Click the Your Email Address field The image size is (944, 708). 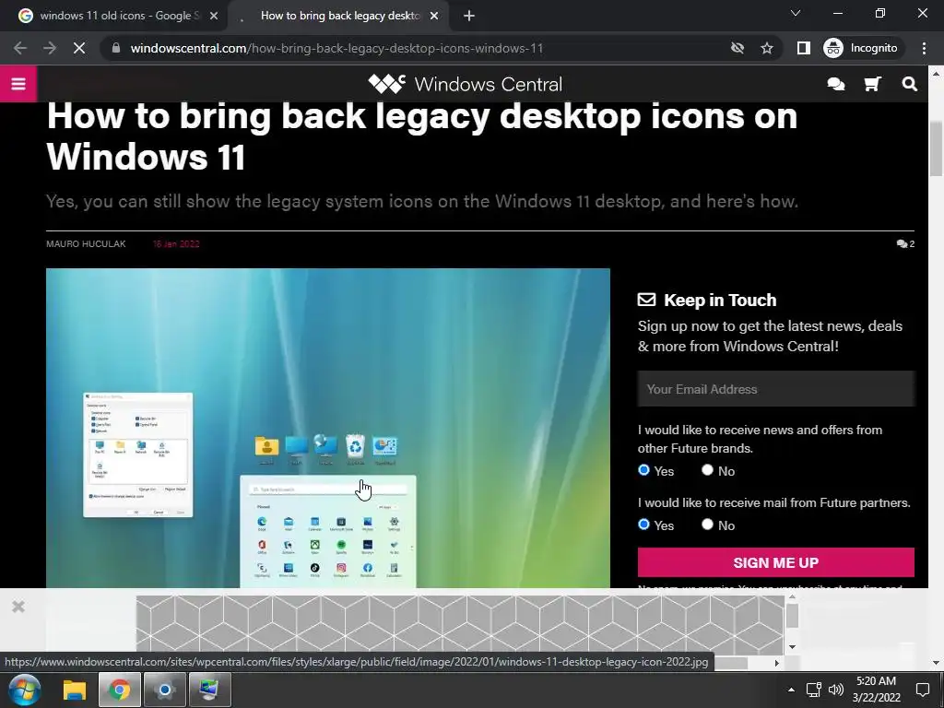[x=776, y=389]
